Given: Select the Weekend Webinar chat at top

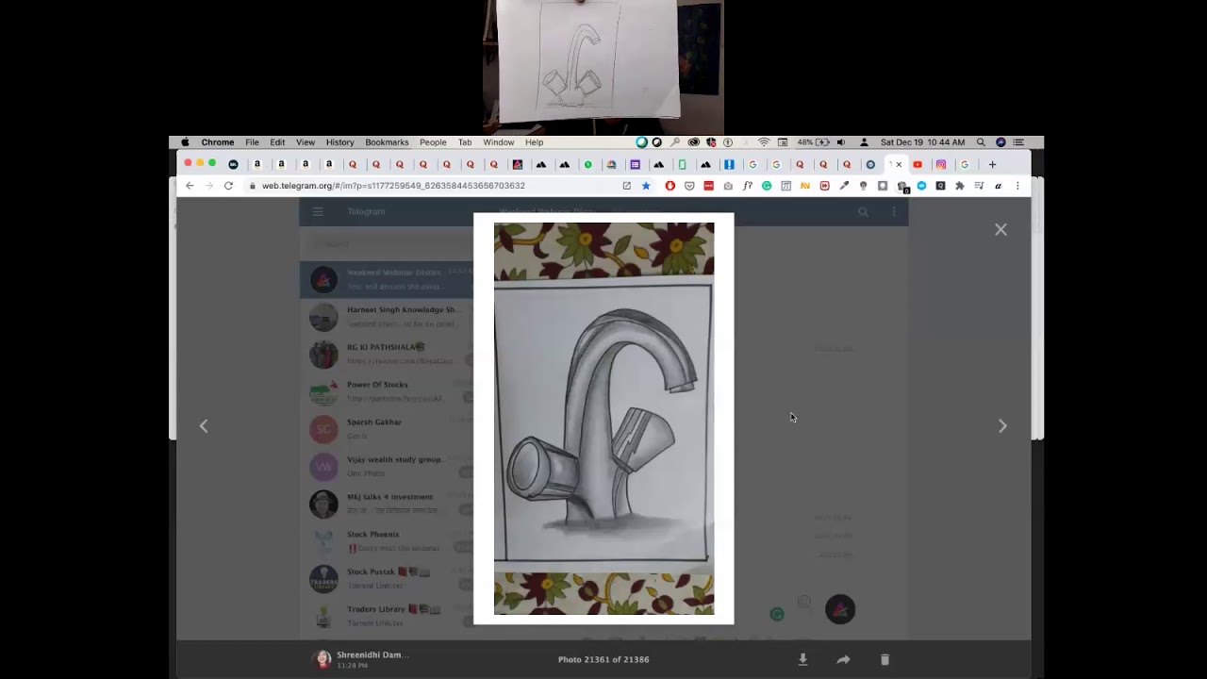Looking at the screenshot, I should click(x=387, y=279).
